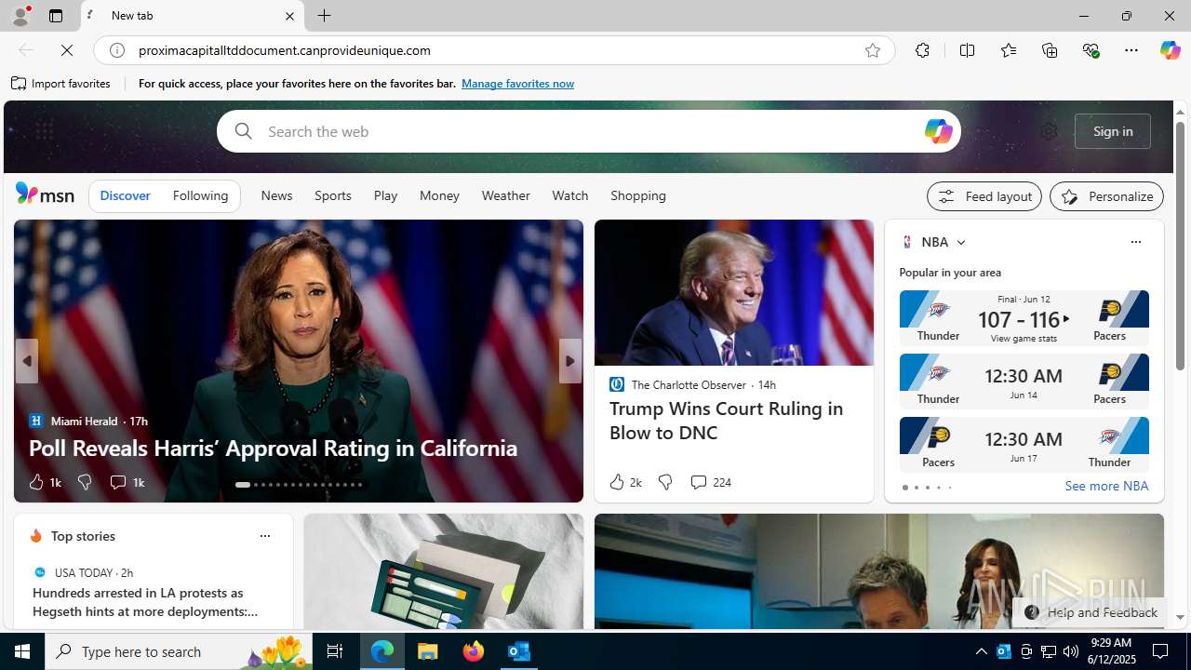
Task: Select the Following tab
Action: point(200,195)
